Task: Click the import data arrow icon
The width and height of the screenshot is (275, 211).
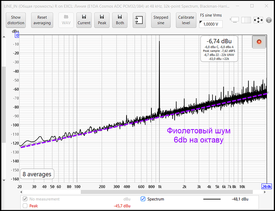Action: point(139,20)
